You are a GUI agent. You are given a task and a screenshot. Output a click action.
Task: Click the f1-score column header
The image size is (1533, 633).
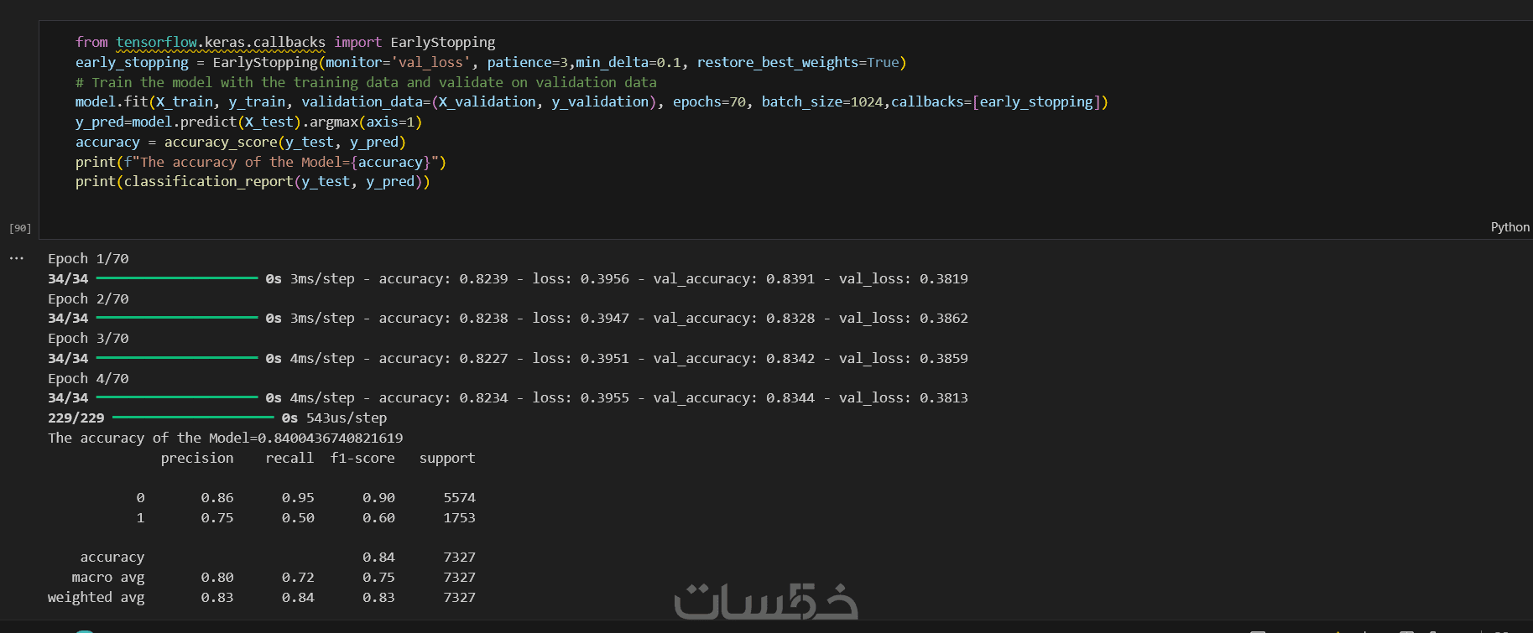click(x=362, y=458)
